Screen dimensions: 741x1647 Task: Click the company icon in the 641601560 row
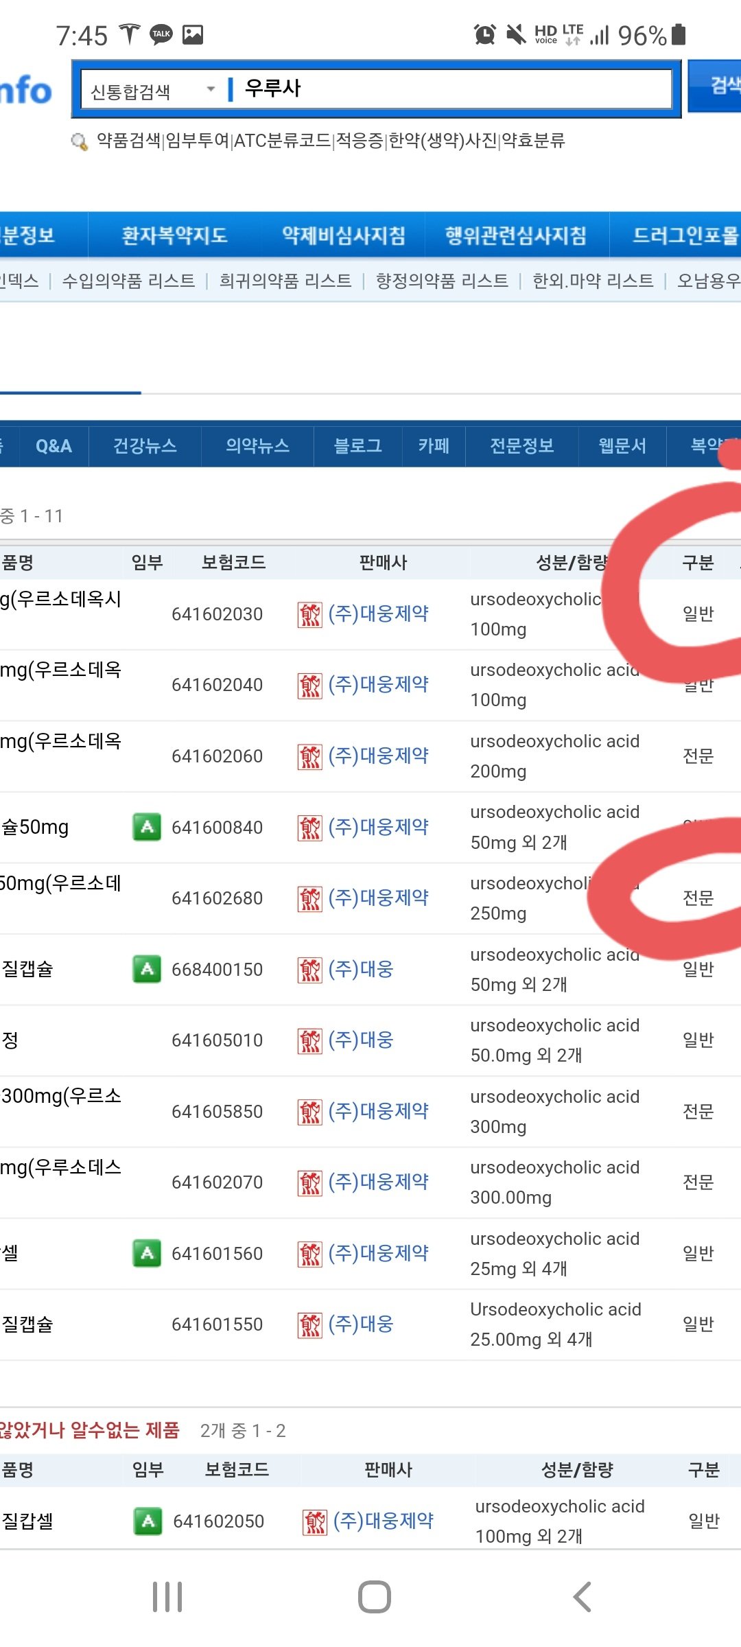coord(309,1254)
